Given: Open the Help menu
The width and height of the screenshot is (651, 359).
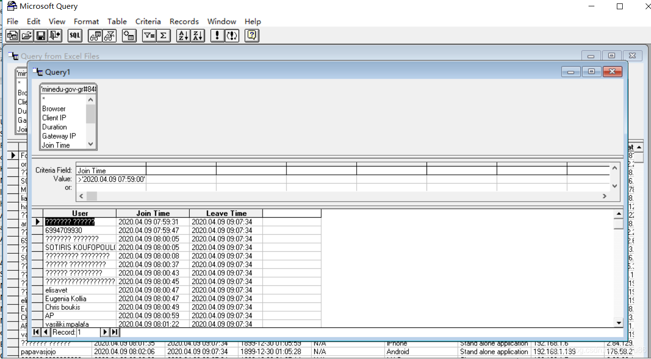Looking at the screenshot, I should (x=253, y=21).
